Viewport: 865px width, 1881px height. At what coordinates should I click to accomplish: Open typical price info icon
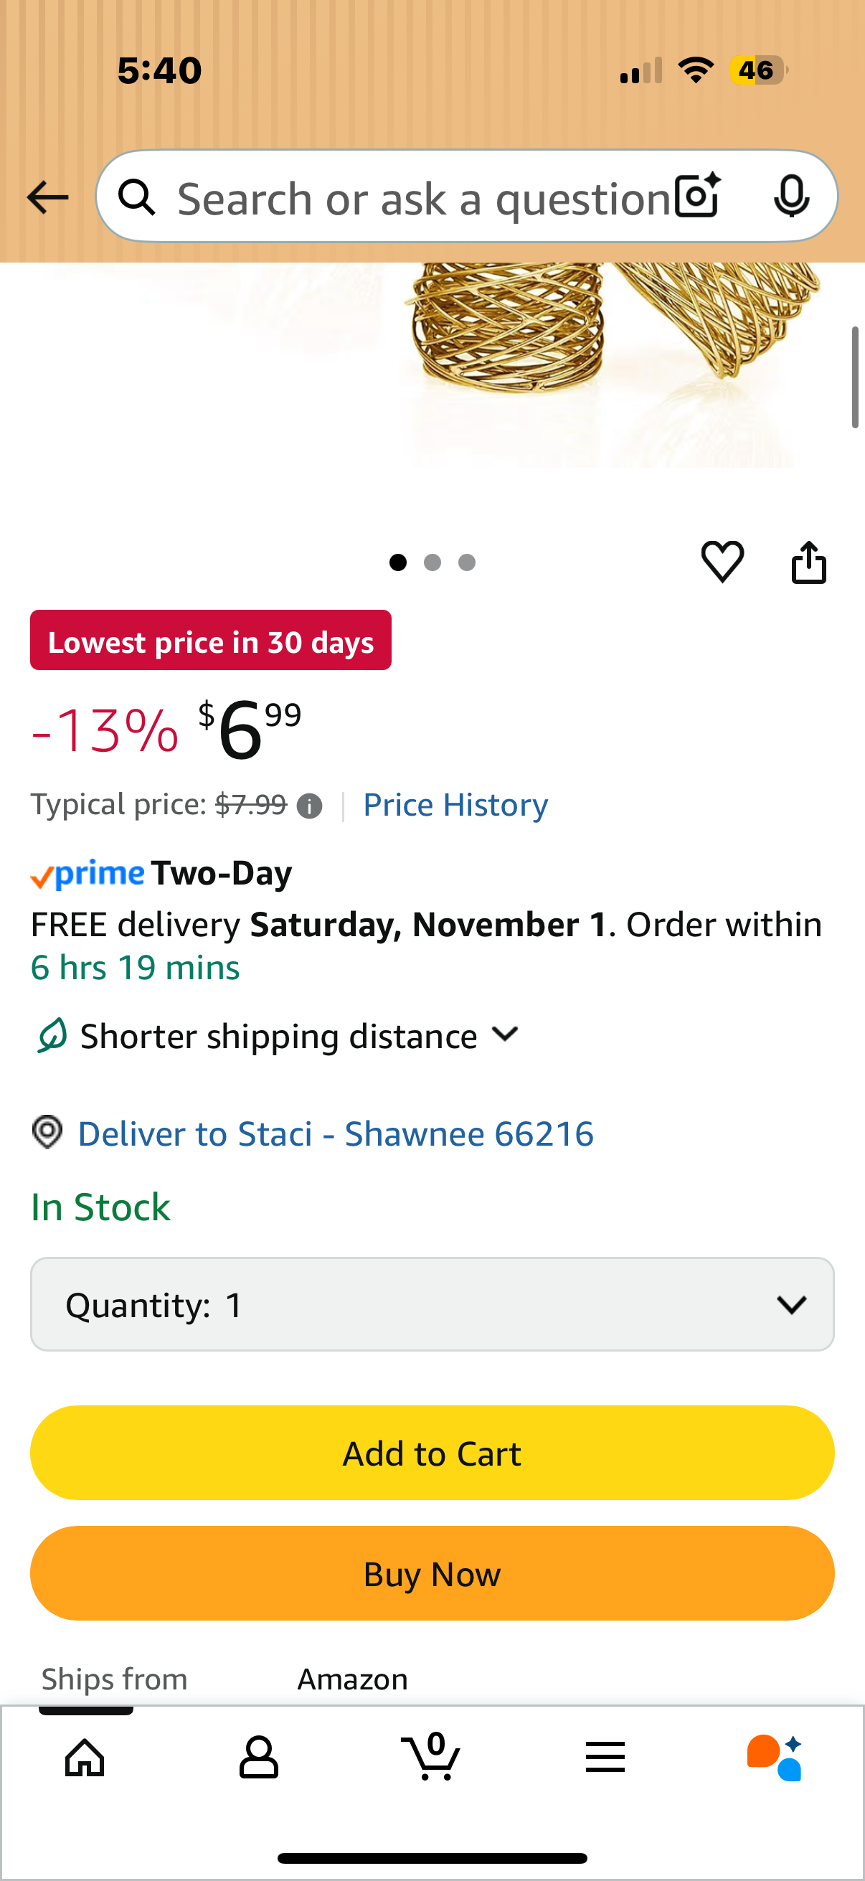(310, 806)
